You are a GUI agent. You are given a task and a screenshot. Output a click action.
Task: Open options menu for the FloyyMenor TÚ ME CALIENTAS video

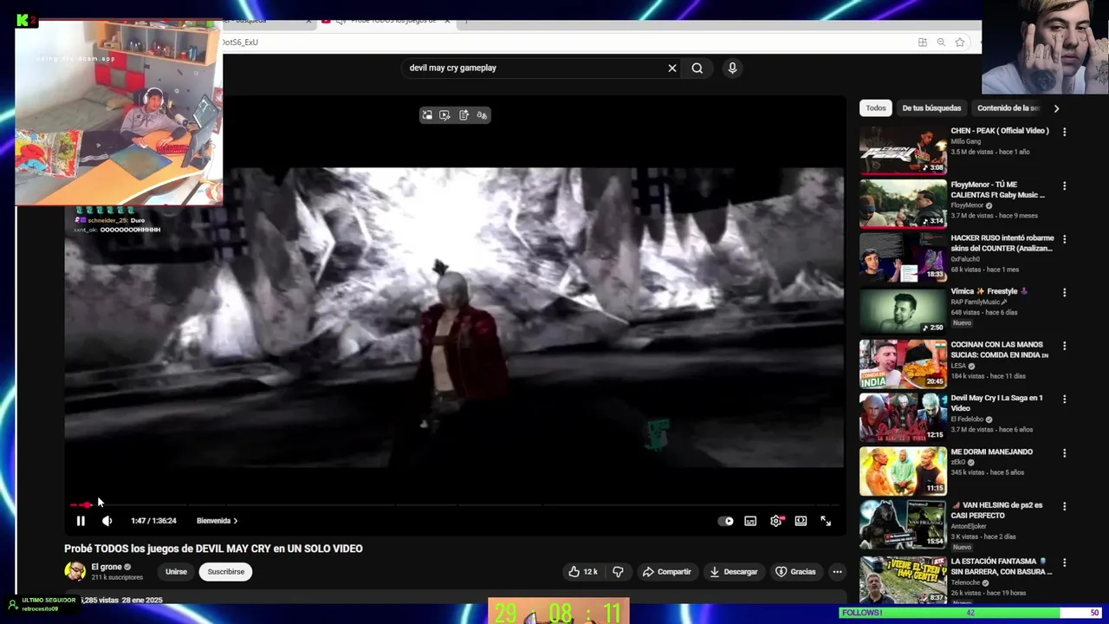click(x=1064, y=185)
